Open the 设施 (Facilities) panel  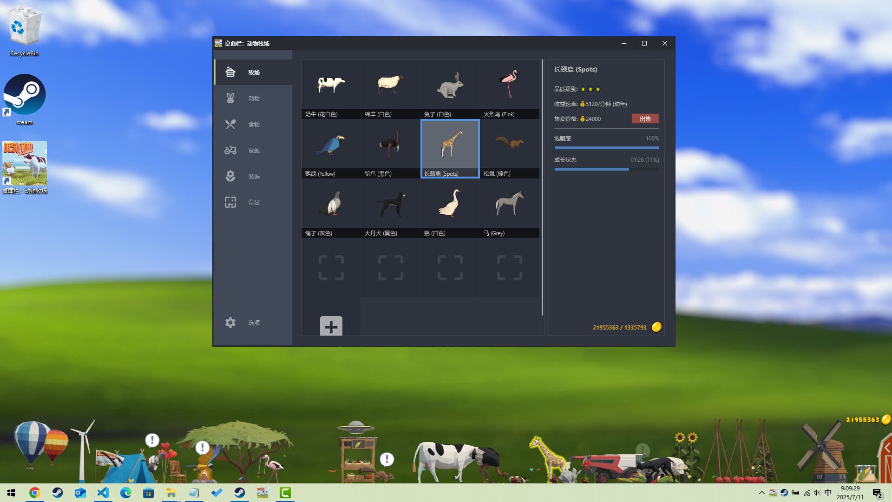point(253,150)
